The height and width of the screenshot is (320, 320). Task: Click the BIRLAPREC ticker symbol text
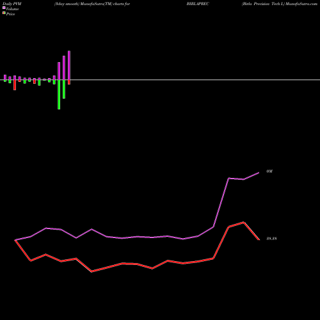tap(198, 4)
